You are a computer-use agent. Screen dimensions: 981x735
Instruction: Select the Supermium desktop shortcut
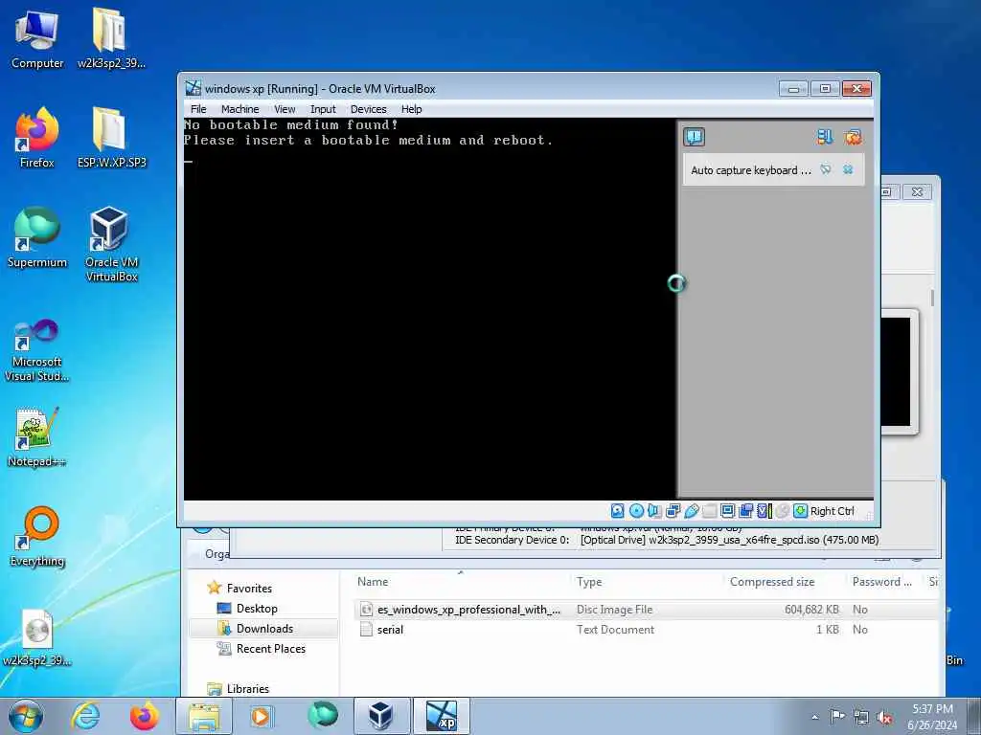[x=37, y=237]
